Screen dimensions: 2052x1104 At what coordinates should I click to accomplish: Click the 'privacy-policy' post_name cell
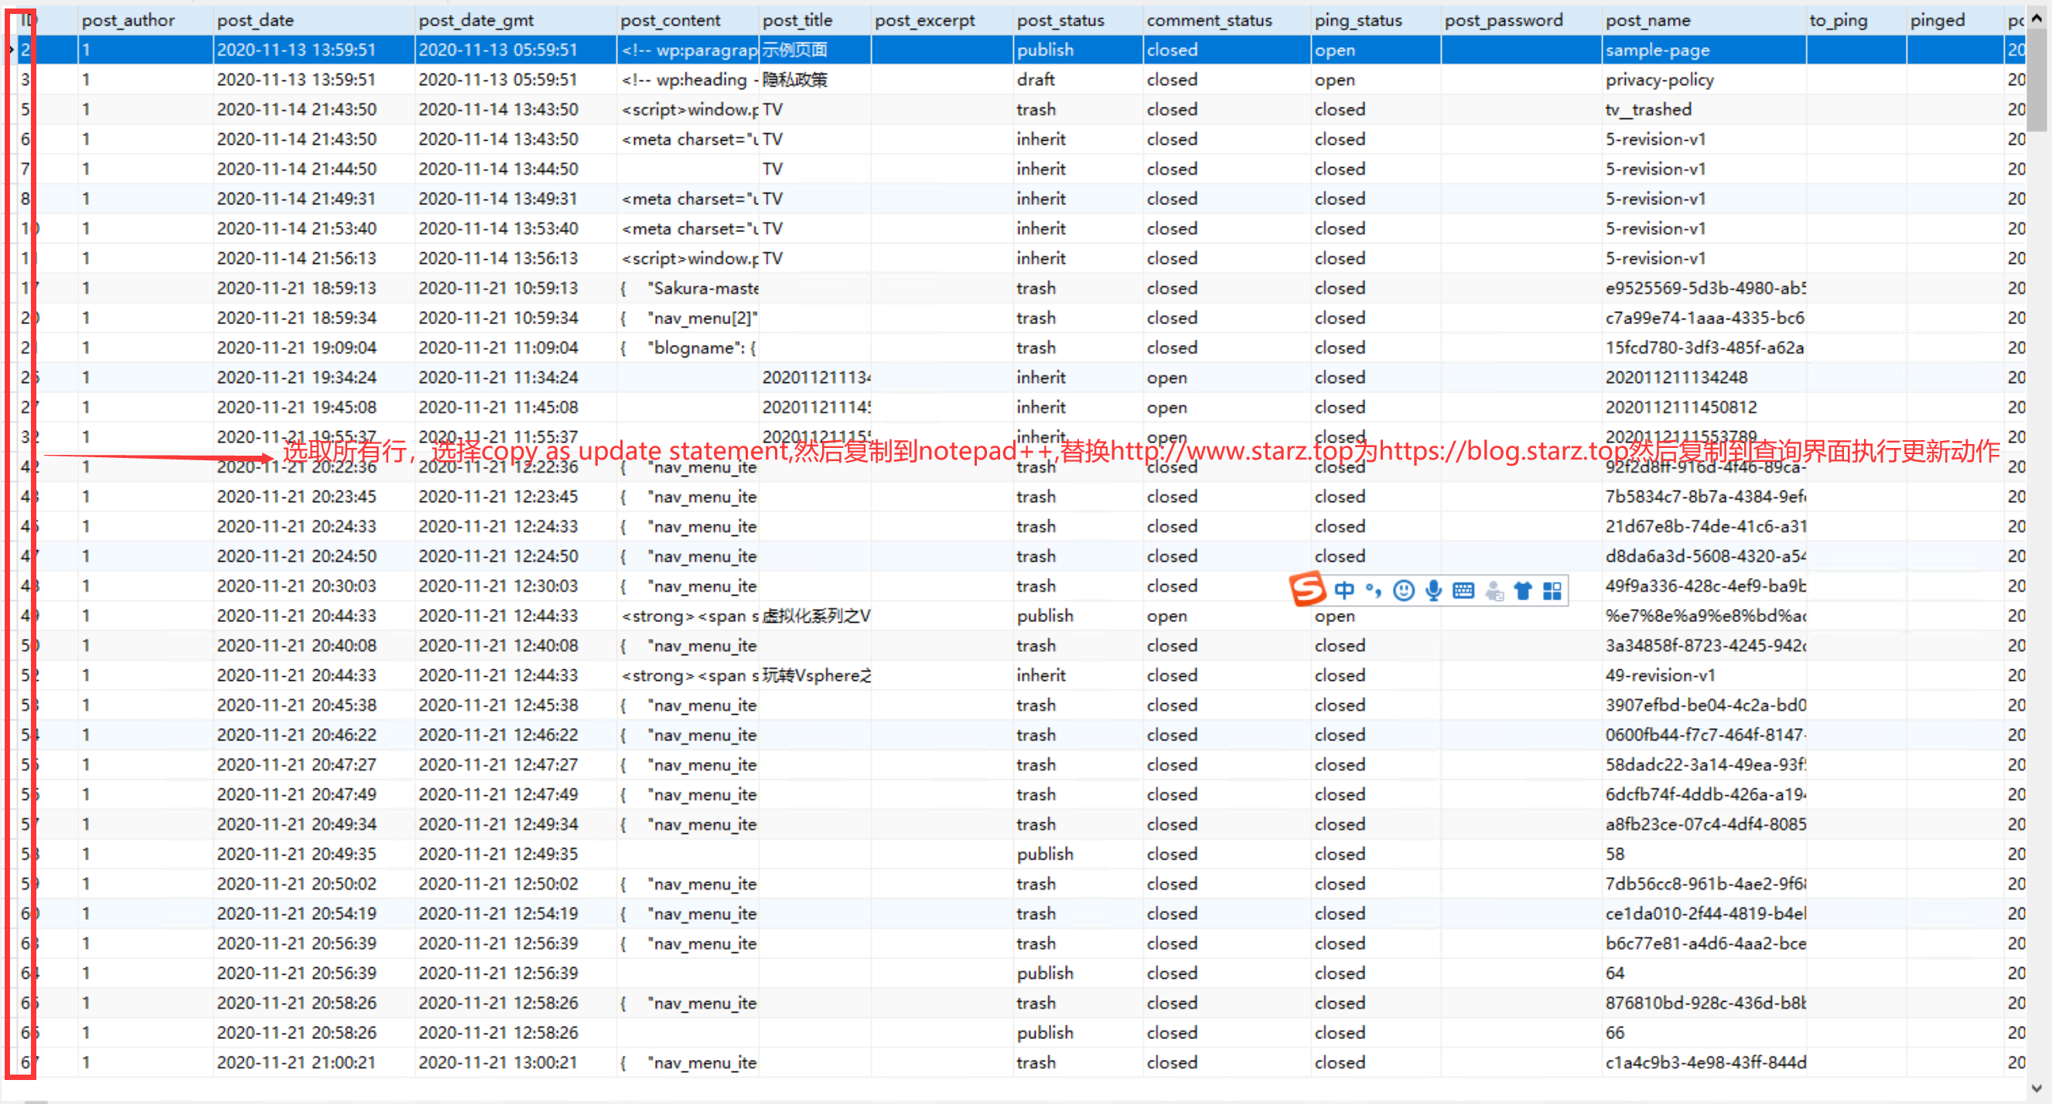(1704, 80)
